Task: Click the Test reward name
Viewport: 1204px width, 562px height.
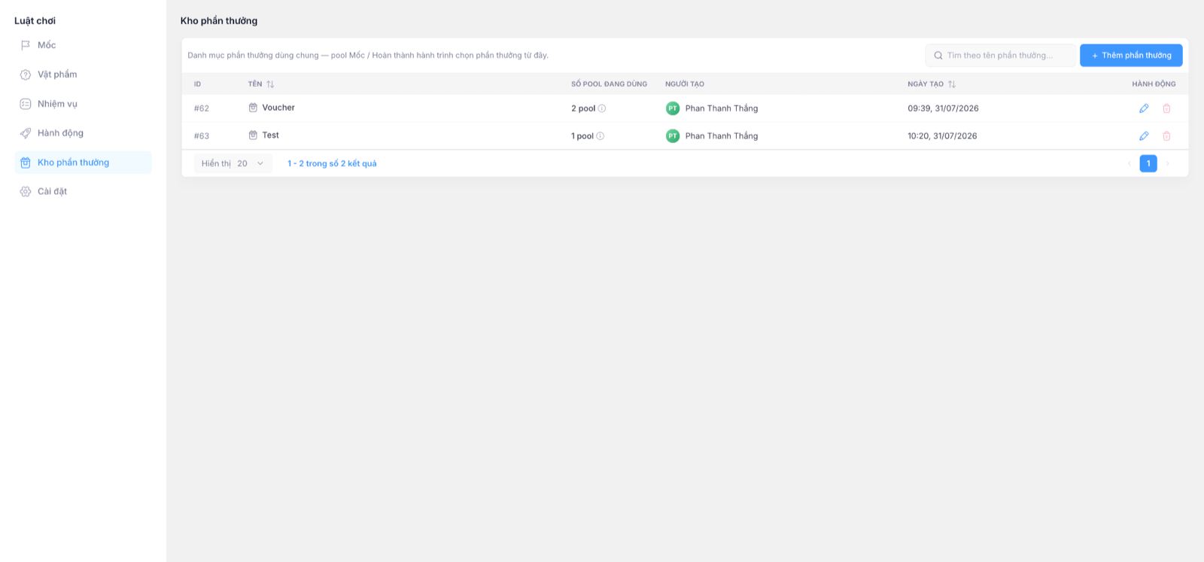Action: pyautogui.click(x=271, y=135)
